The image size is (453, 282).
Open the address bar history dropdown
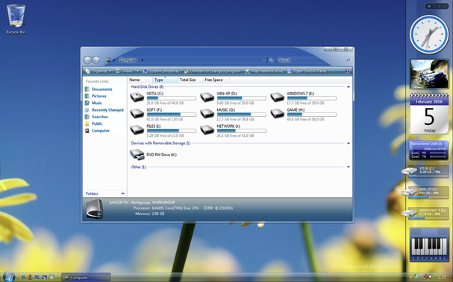(x=263, y=60)
